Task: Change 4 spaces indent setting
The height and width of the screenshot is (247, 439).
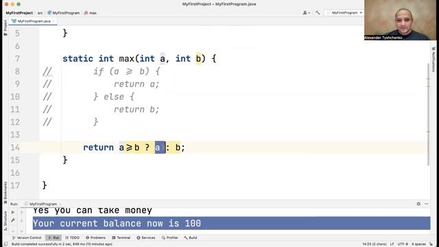Action: 418,244
